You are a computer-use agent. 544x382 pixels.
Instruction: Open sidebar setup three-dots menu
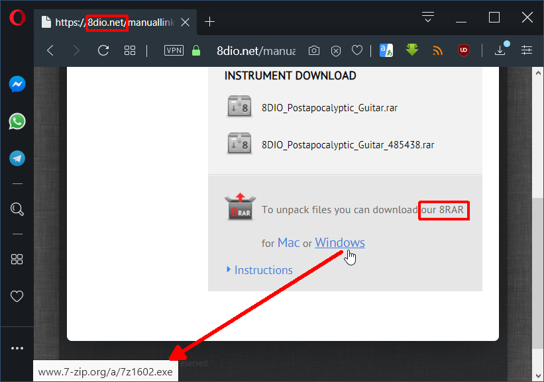pos(17,348)
